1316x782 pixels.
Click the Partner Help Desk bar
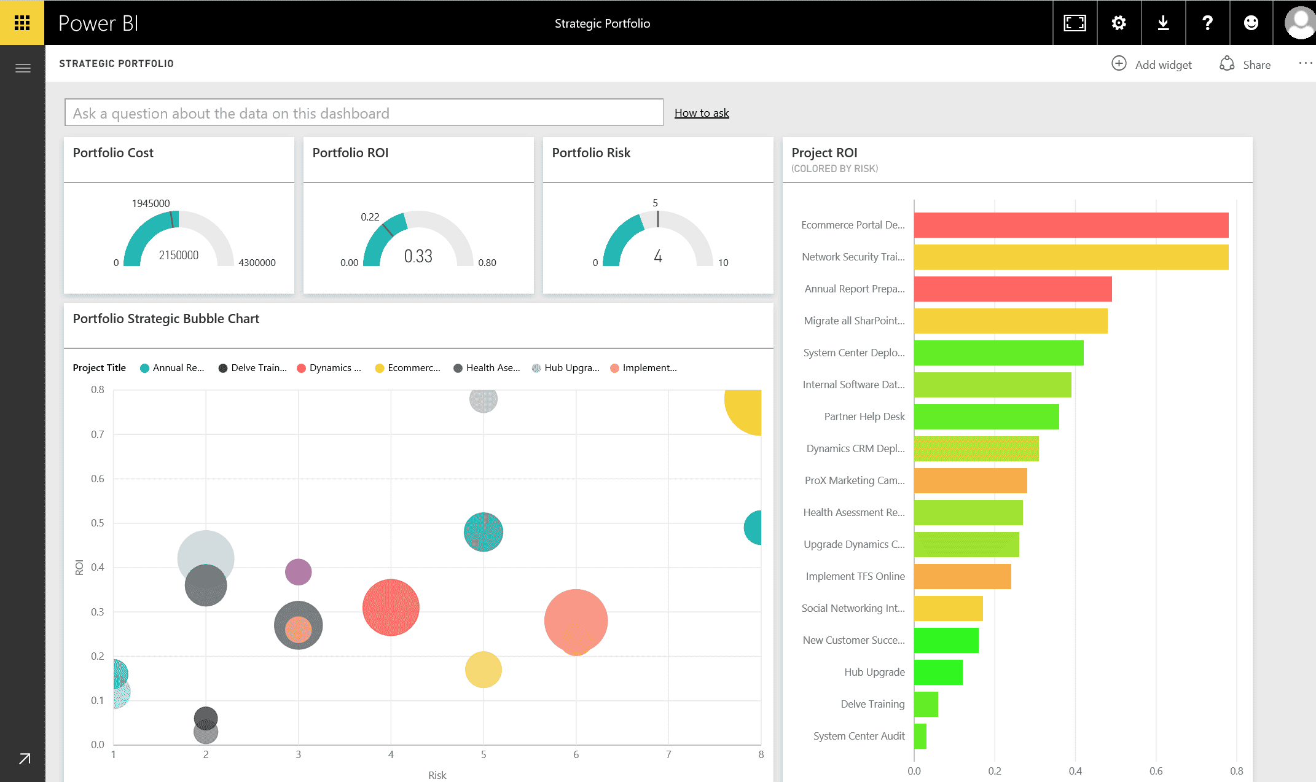[x=986, y=416]
